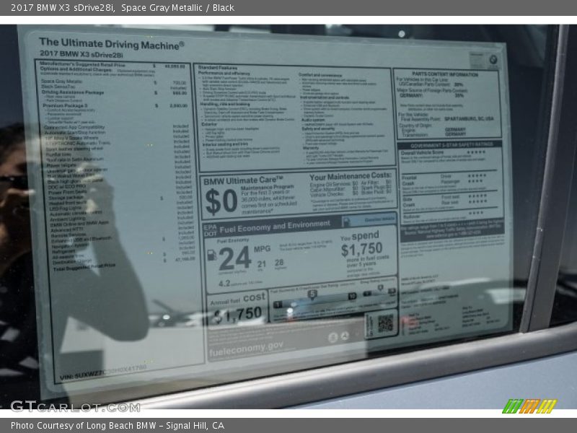This screenshot has width=577, height=433.
Task: Click the multicolor striped logo bottom right
Action: (x=529, y=406)
